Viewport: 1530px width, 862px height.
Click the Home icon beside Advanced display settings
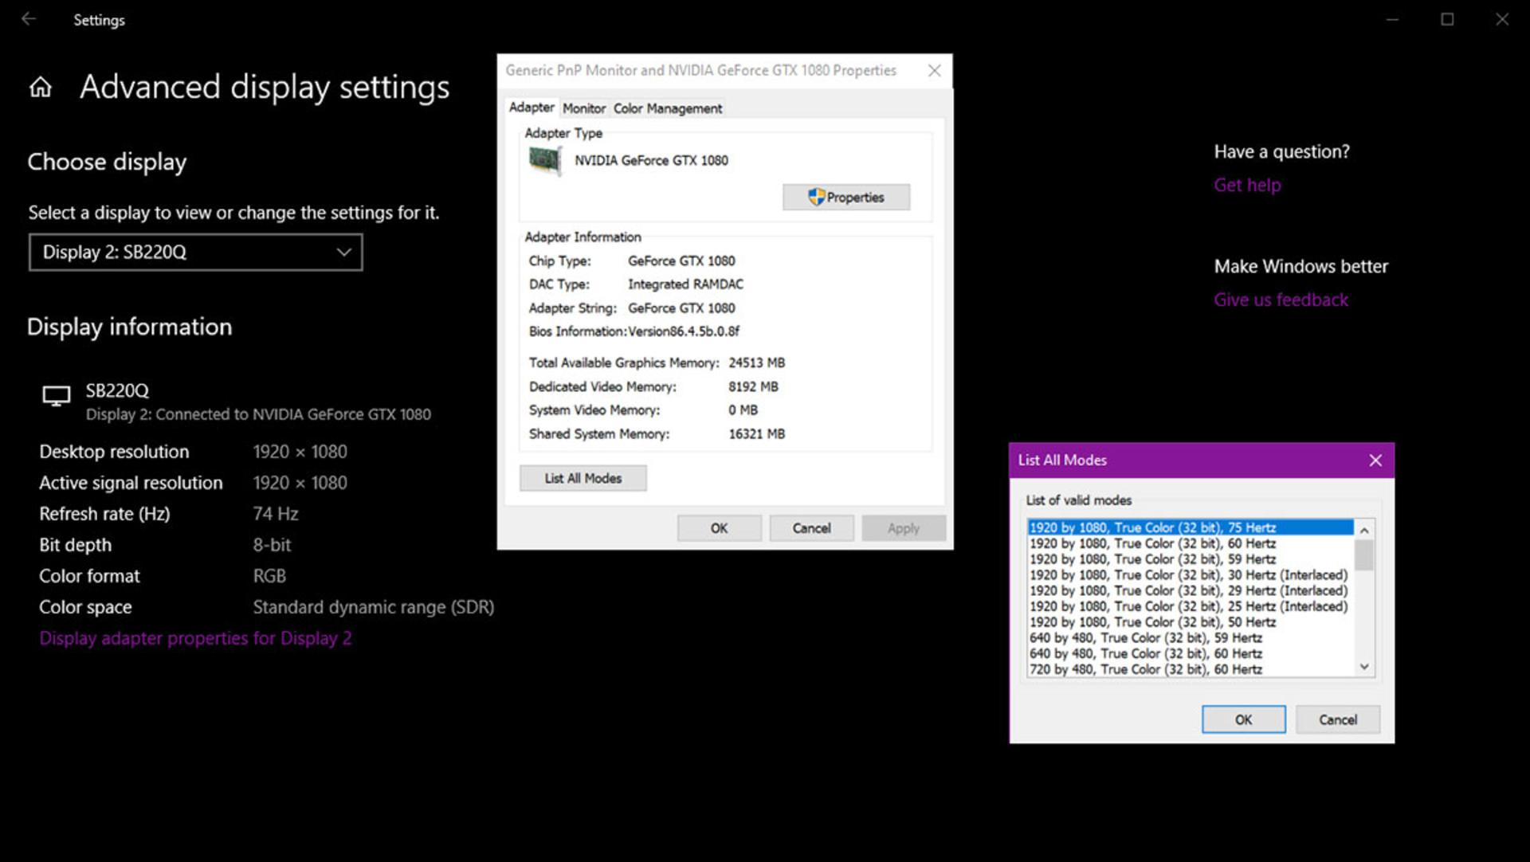[x=40, y=87]
